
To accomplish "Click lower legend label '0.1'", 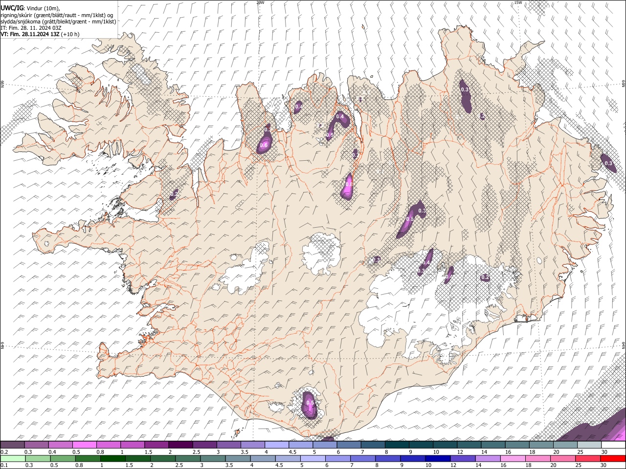I will pos(4,466).
